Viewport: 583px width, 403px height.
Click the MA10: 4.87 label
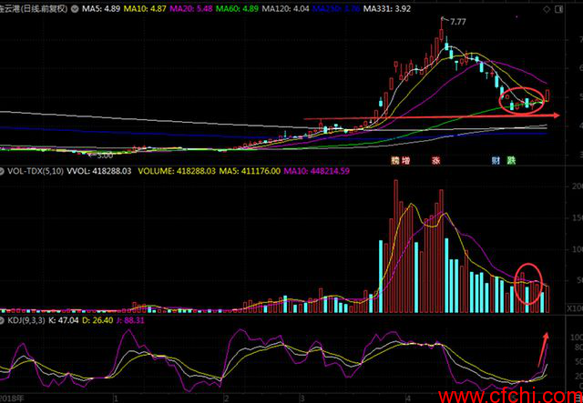pos(147,9)
